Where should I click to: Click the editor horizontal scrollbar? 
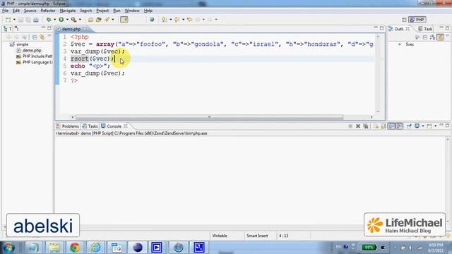pyautogui.click(x=209, y=117)
